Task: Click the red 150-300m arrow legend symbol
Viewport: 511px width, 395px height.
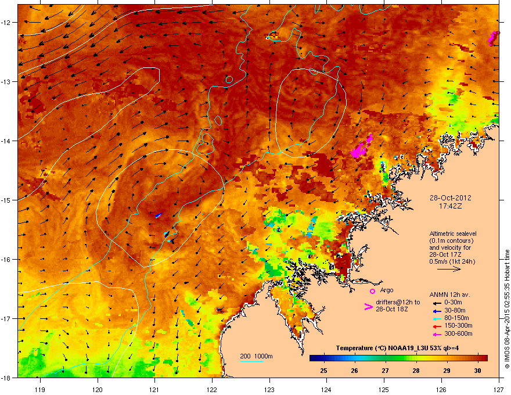Action: [437, 326]
